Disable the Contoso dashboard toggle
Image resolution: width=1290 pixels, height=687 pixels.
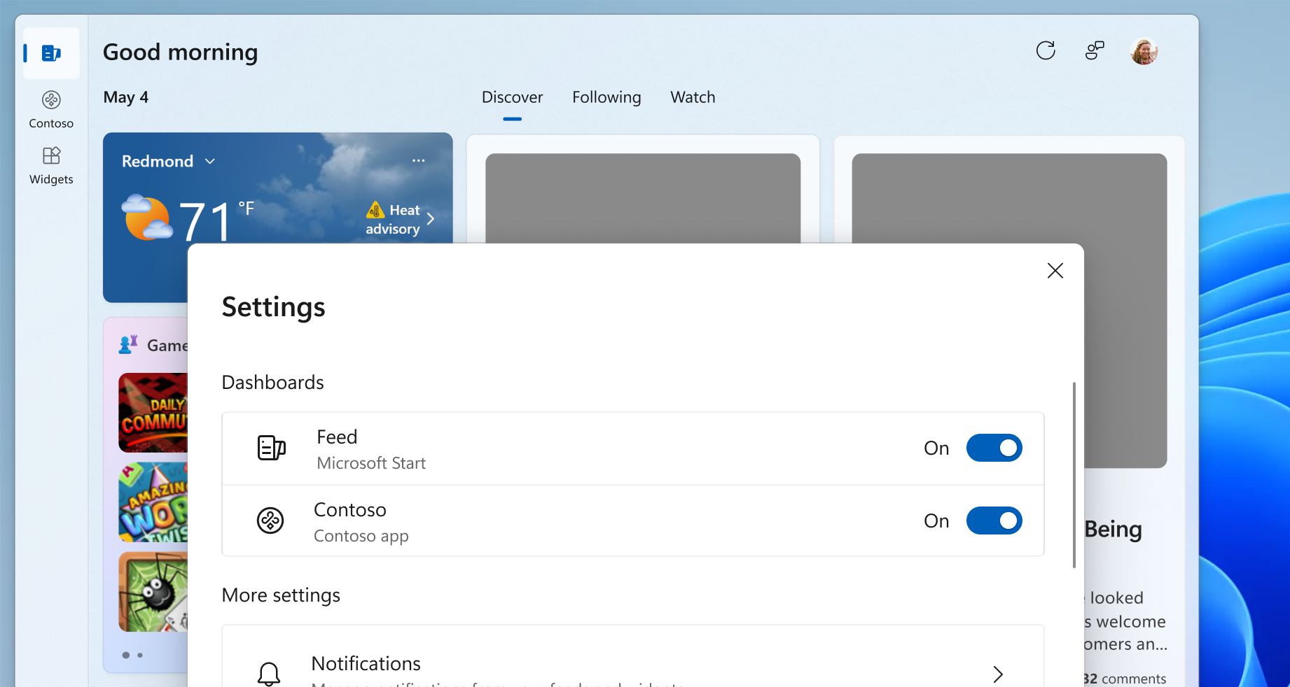pos(994,520)
